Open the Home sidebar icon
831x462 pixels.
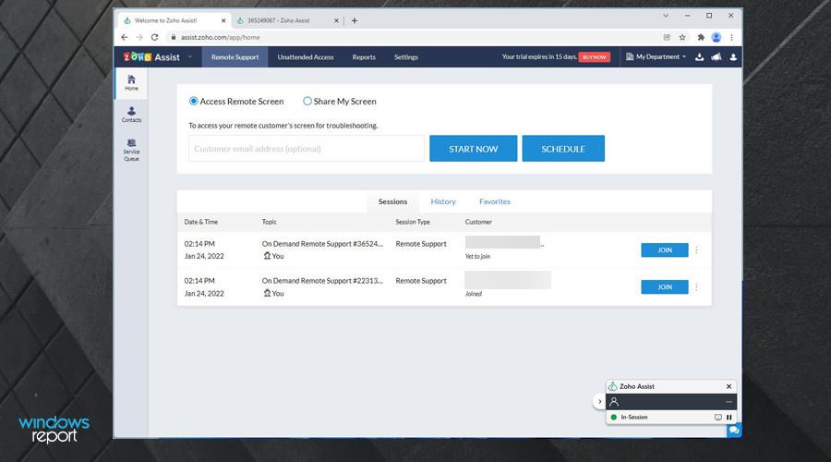131,82
